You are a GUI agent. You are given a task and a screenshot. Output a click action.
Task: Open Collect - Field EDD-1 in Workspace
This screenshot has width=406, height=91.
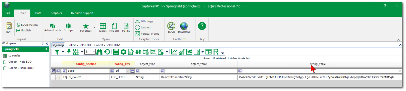pos(19,68)
